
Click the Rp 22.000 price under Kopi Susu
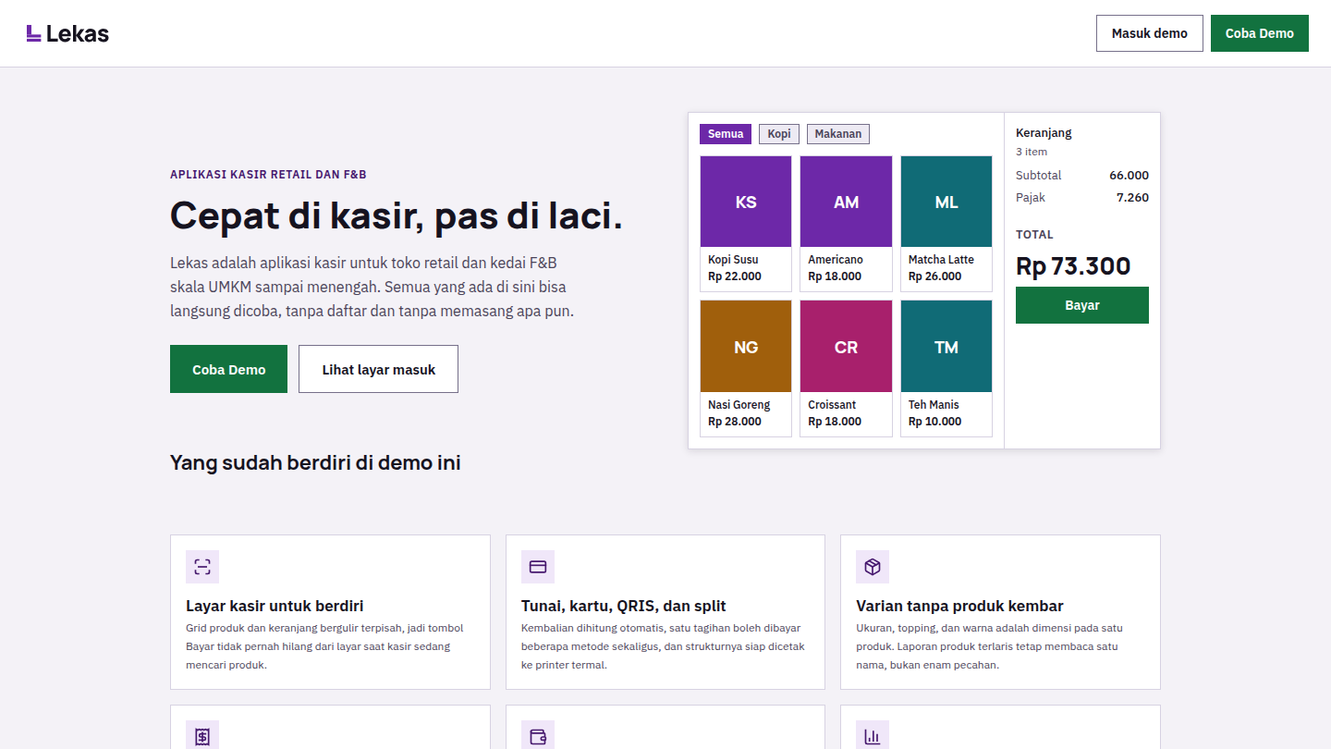pyautogui.click(x=735, y=276)
